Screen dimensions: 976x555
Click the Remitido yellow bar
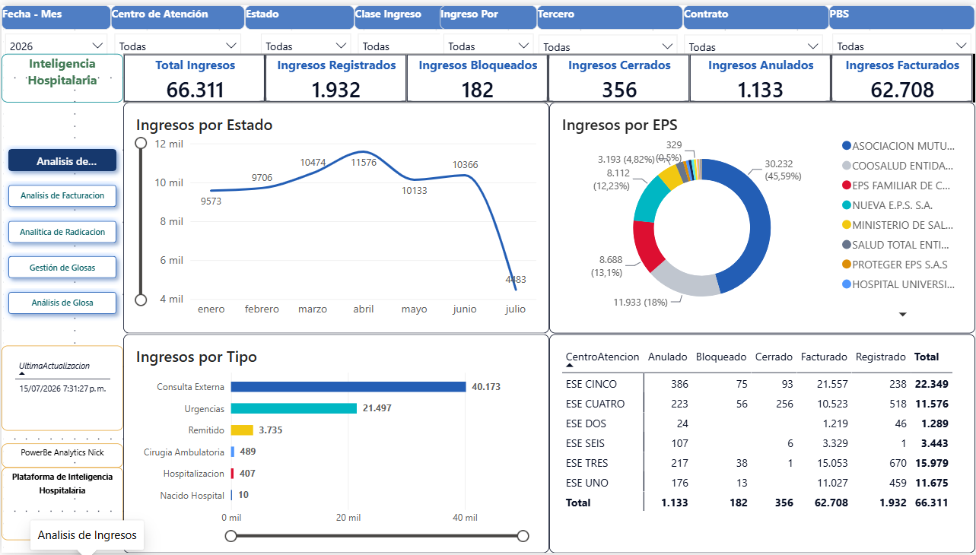tap(242, 430)
